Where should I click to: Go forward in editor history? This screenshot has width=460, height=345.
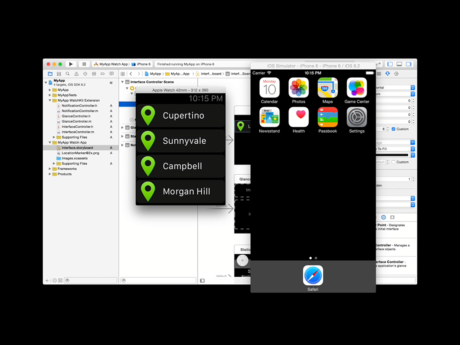click(x=139, y=74)
